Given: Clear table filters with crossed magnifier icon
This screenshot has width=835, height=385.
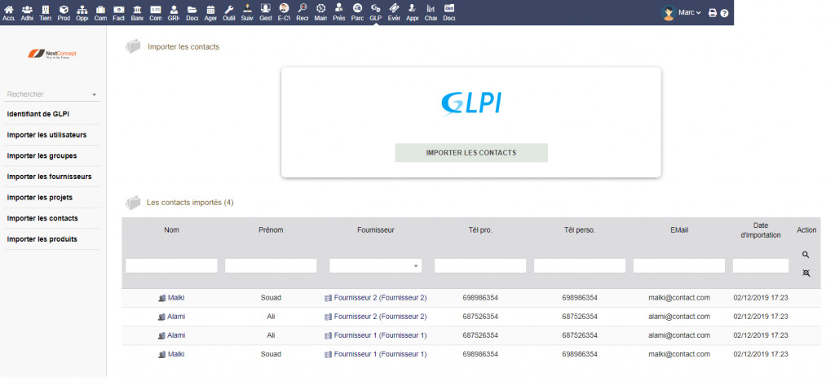Looking at the screenshot, I should point(806,273).
